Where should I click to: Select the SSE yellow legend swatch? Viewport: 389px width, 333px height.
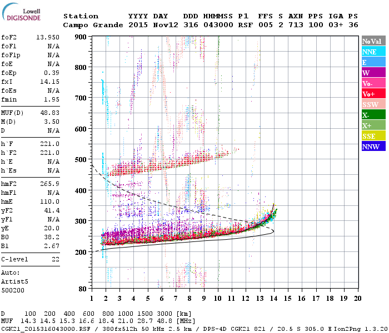coord(373,136)
